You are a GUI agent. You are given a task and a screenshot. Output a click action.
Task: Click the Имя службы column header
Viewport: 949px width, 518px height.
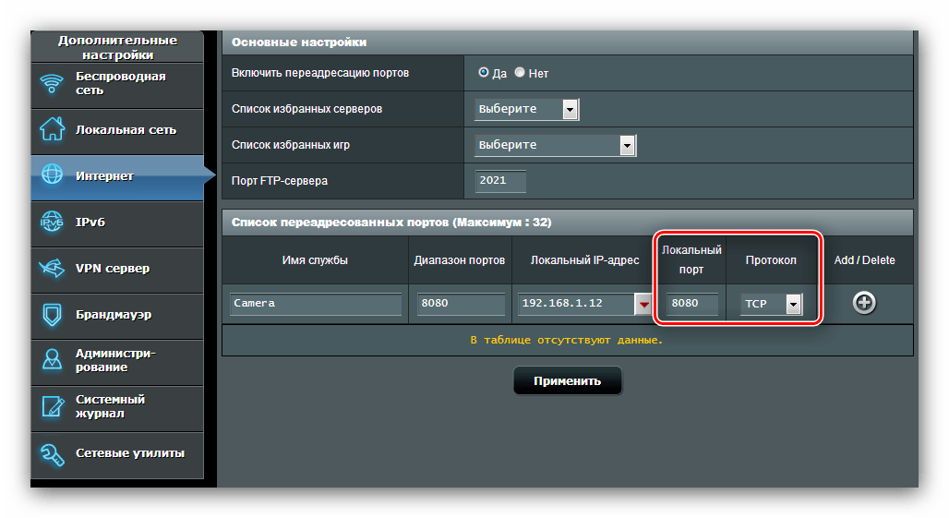pos(315,260)
